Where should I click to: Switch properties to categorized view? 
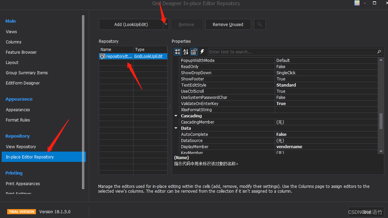point(177,51)
